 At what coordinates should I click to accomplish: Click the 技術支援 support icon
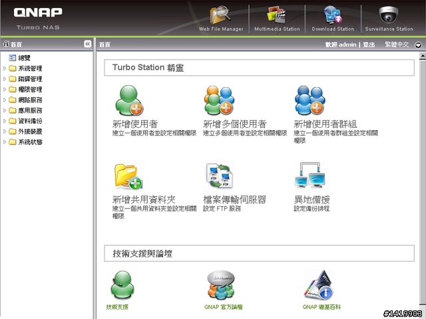pyautogui.click(x=122, y=285)
